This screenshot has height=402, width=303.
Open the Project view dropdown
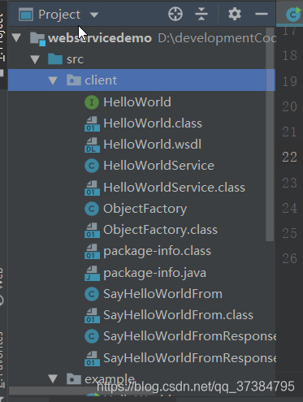(x=94, y=15)
